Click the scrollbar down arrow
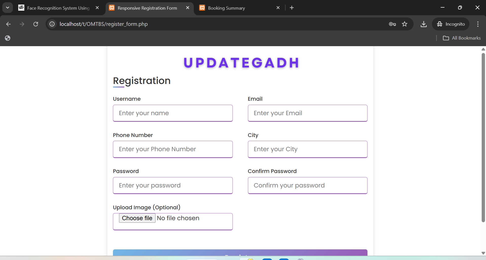The height and width of the screenshot is (260, 486). pyautogui.click(x=483, y=253)
